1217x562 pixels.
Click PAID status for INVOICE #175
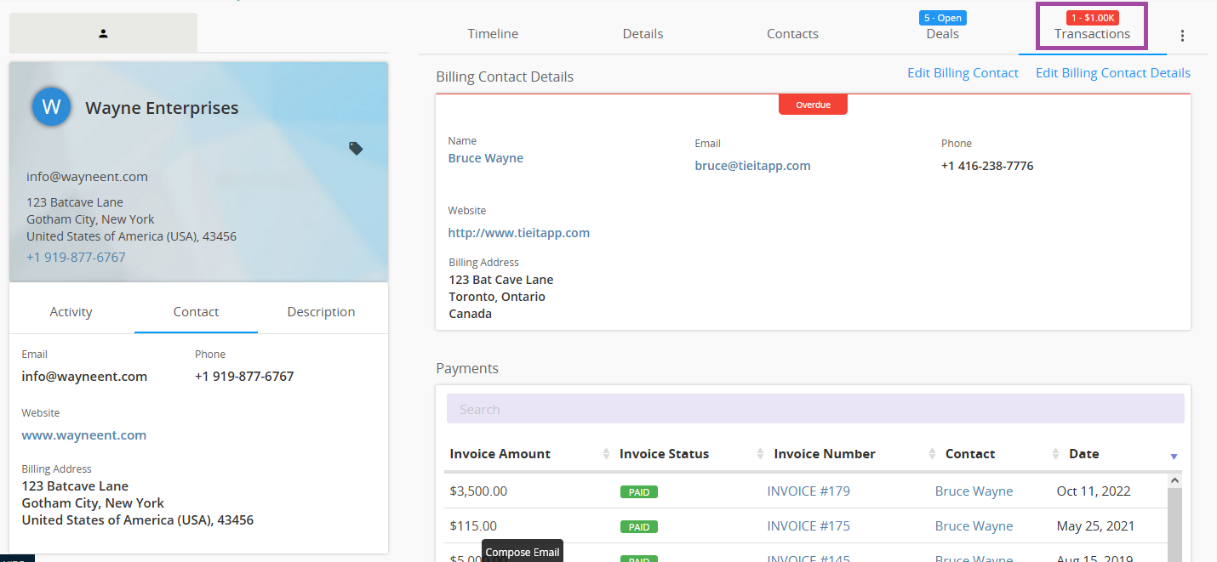(638, 527)
